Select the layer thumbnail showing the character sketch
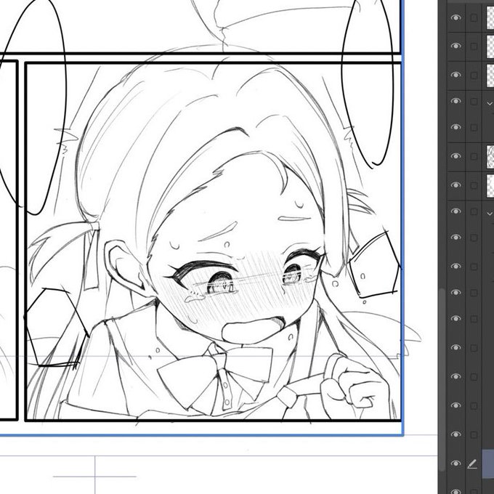This screenshot has height=494, width=494. tap(490, 156)
